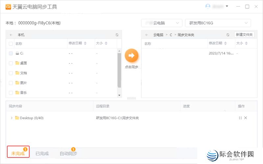Click the 文档 folder icon

point(17,73)
